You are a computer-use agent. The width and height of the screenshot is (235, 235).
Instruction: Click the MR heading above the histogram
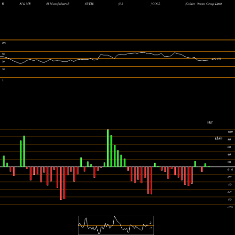click(x=210, y=122)
